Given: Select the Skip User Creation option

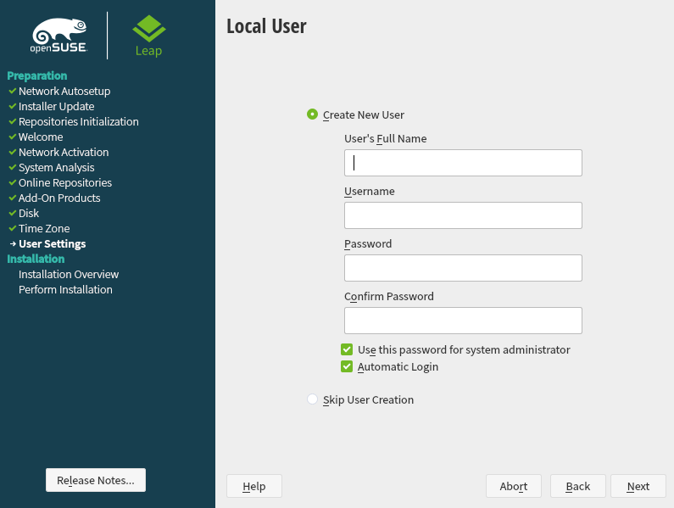Looking at the screenshot, I should (313, 399).
